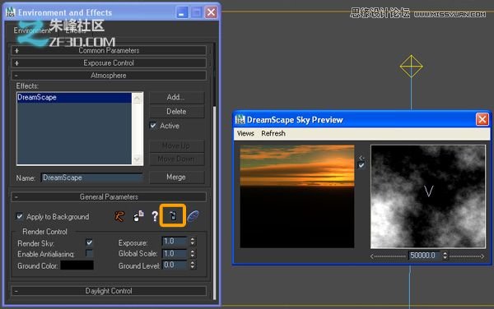Click the sunset sky preview image
This screenshot has width=494, height=309.
pos(296,196)
